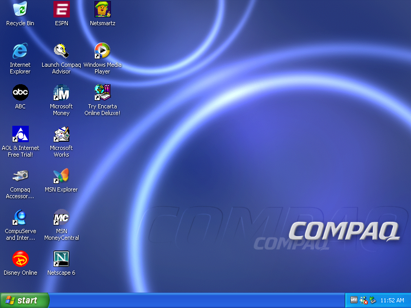This screenshot has width=411, height=308.
Task: Click the VM tray icon
Action: pyautogui.click(x=354, y=300)
